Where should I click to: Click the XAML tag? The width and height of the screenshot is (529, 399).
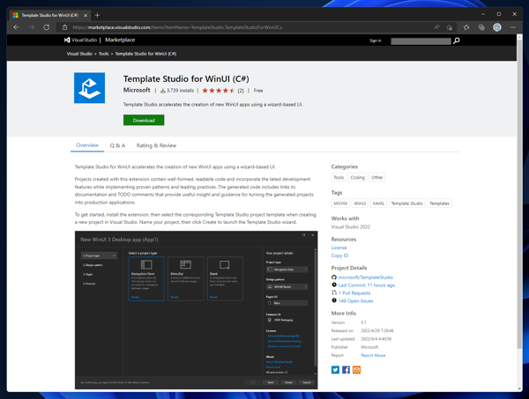click(x=378, y=203)
